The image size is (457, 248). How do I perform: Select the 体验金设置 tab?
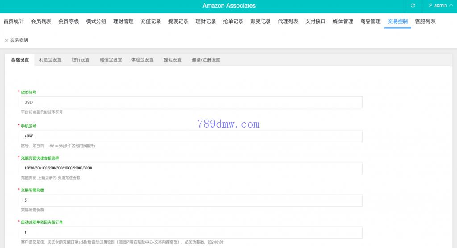click(142, 60)
